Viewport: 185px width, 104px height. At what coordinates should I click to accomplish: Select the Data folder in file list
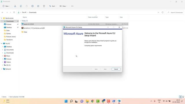(25, 32)
